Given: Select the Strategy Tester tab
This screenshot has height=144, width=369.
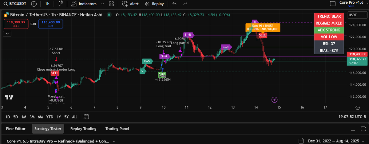Looking at the screenshot, I should pyautogui.click(x=48, y=129).
